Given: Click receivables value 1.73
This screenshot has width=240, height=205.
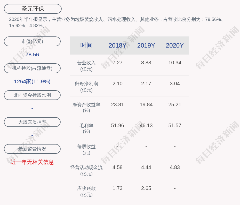Looking at the screenshot, I should (x=117, y=188).
